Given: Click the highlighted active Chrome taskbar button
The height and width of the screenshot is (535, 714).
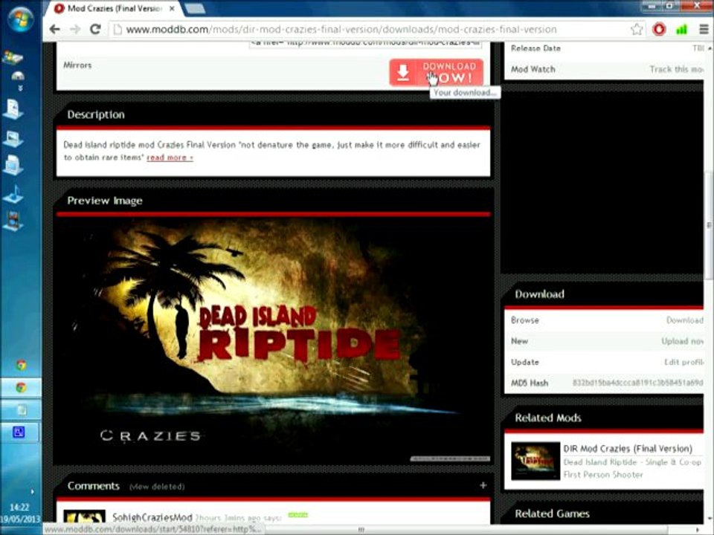Looking at the screenshot, I should [21, 388].
